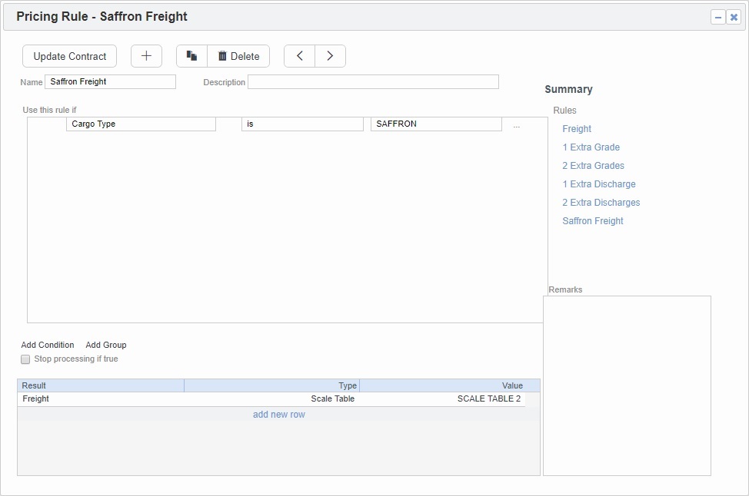The width and height of the screenshot is (749, 496).
Task: Close the Pricing Rule panel
Action: (x=734, y=17)
